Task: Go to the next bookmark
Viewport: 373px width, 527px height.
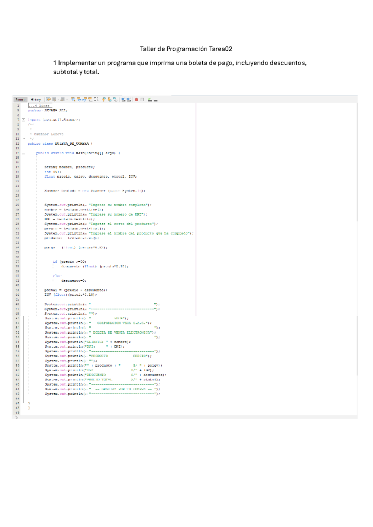Action: (109, 99)
